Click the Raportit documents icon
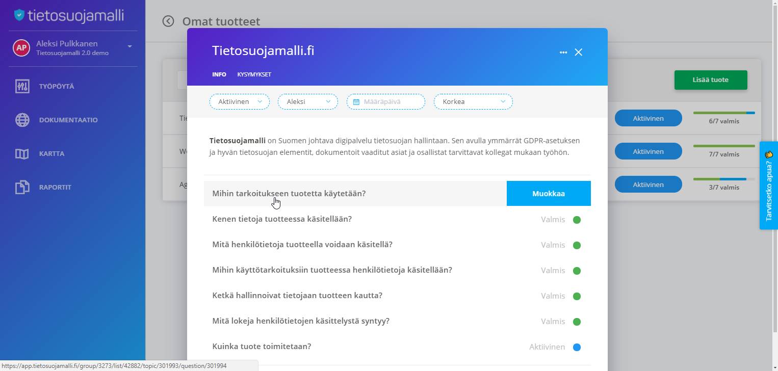 (x=22, y=187)
